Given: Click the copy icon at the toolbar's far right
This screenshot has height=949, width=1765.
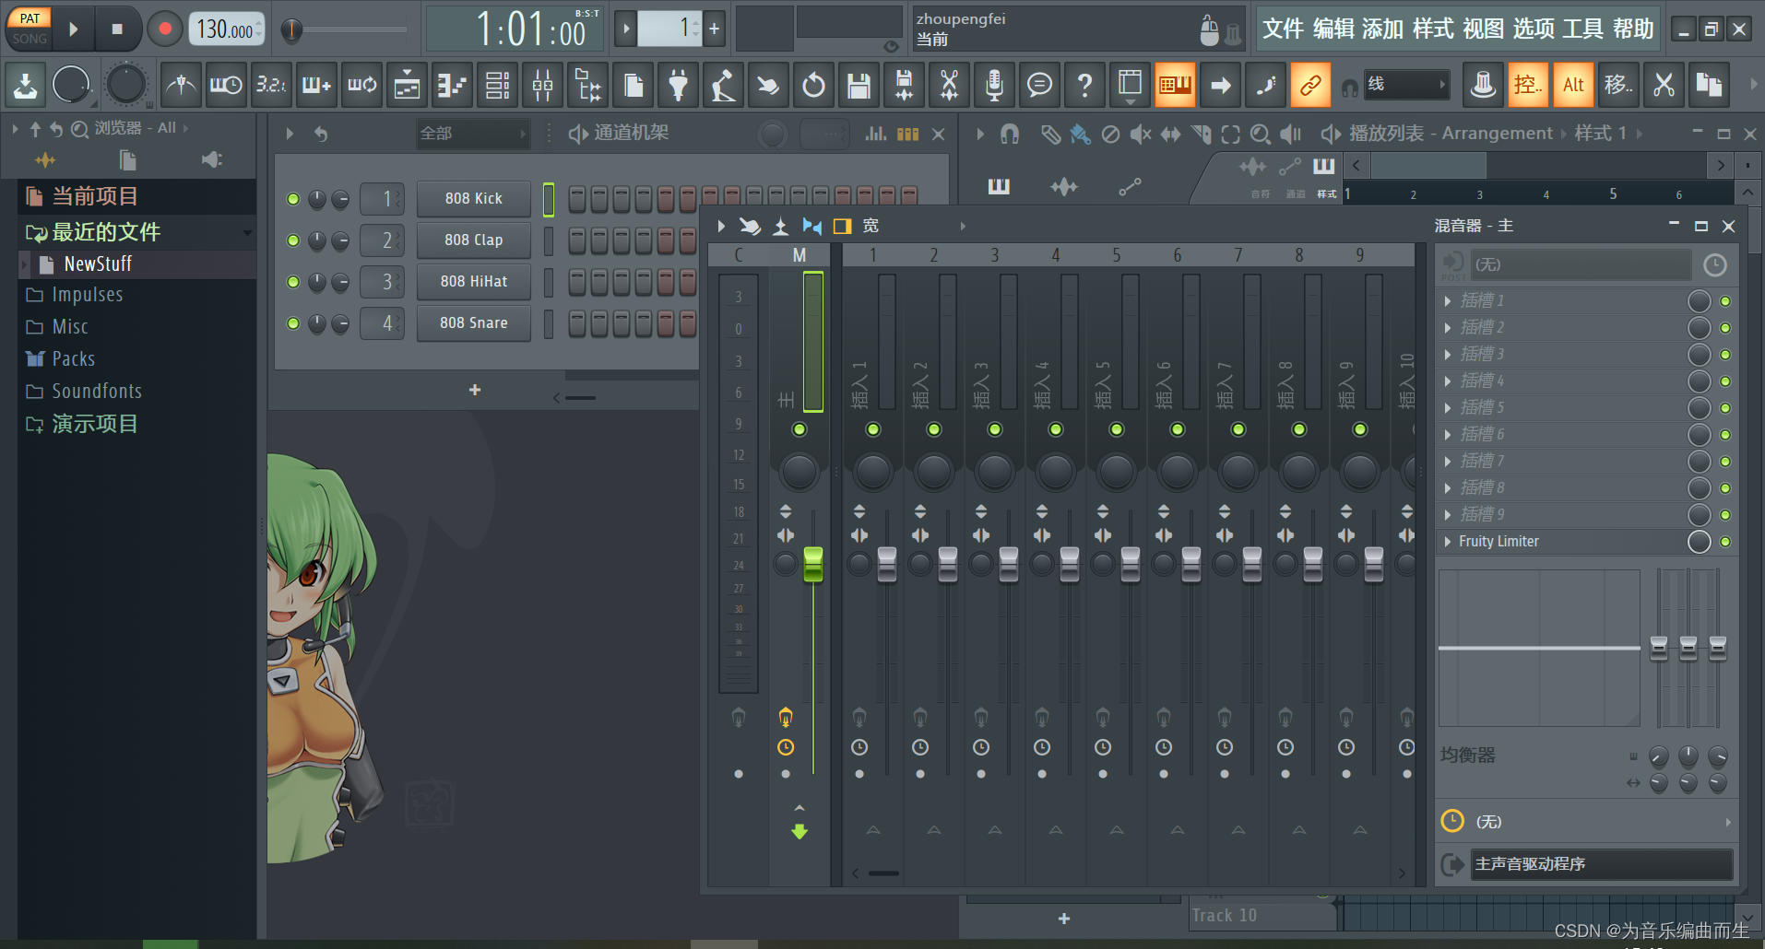Looking at the screenshot, I should point(1710,85).
